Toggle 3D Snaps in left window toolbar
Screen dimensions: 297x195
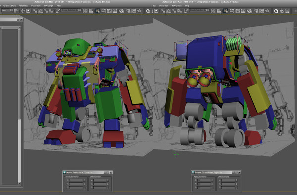35,11
